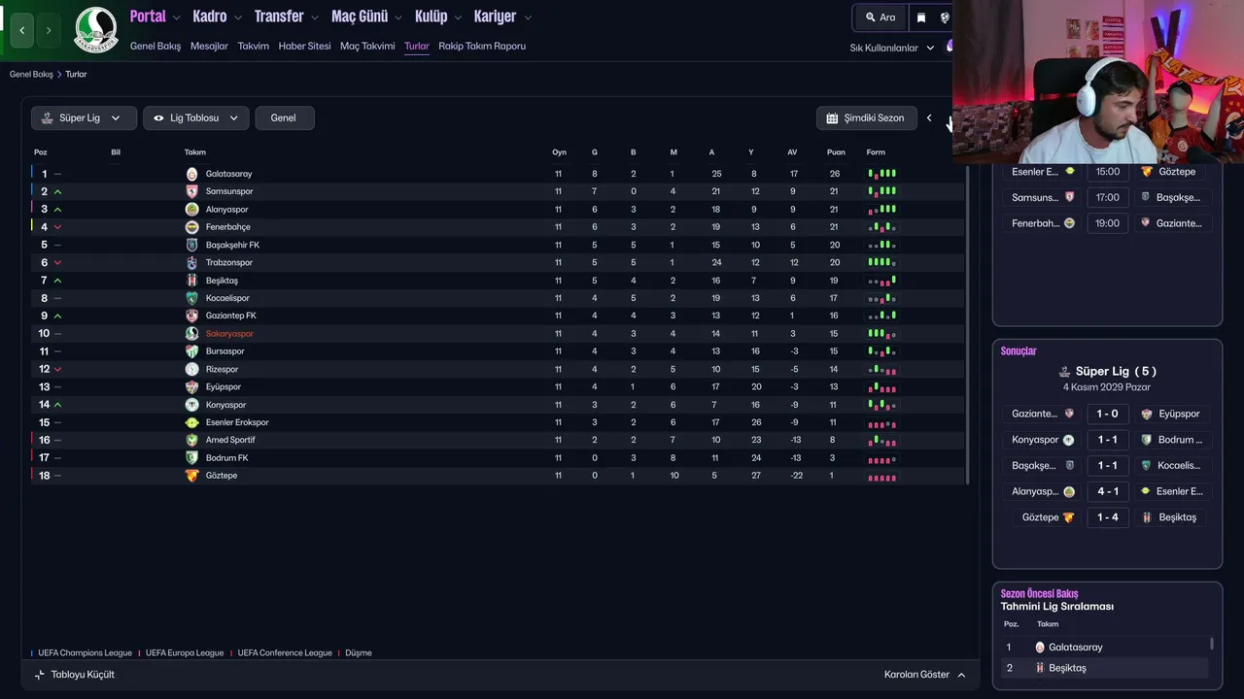Switch to the Takvim tab

click(x=254, y=46)
